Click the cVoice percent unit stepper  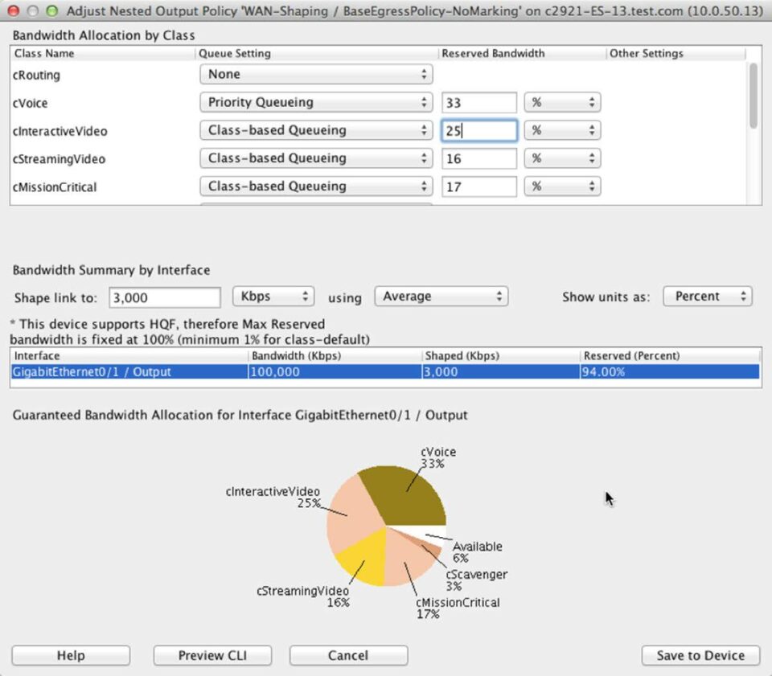pyautogui.click(x=562, y=102)
